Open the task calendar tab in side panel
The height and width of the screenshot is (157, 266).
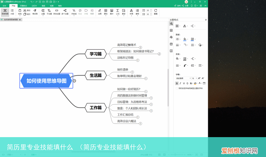[171, 44]
